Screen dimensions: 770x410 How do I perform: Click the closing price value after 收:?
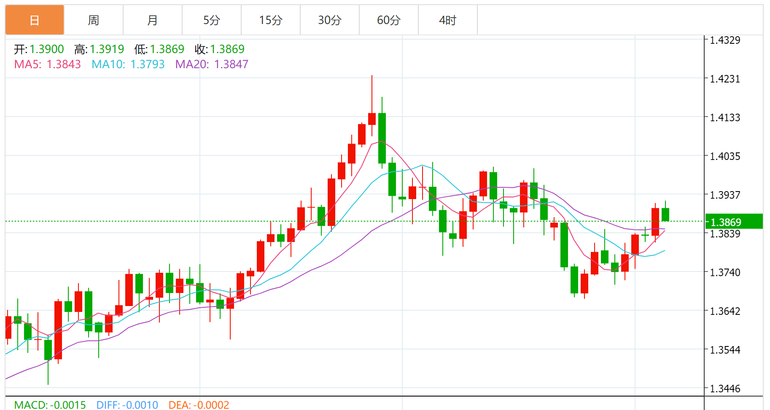coord(227,49)
